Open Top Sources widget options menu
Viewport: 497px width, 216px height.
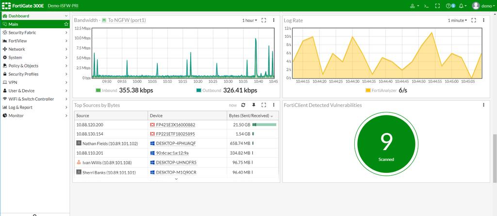click(274, 105)
